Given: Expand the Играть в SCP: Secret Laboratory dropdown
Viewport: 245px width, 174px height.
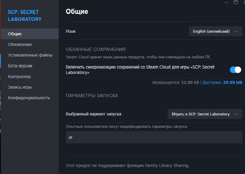Looking at the screenshot, I should (205, 114).
